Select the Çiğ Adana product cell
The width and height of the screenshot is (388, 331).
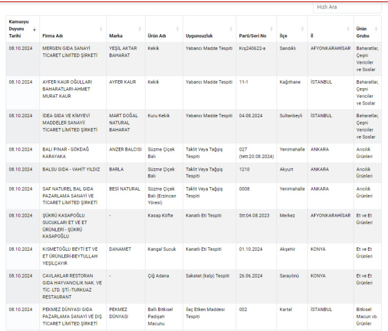pos(160,275)
